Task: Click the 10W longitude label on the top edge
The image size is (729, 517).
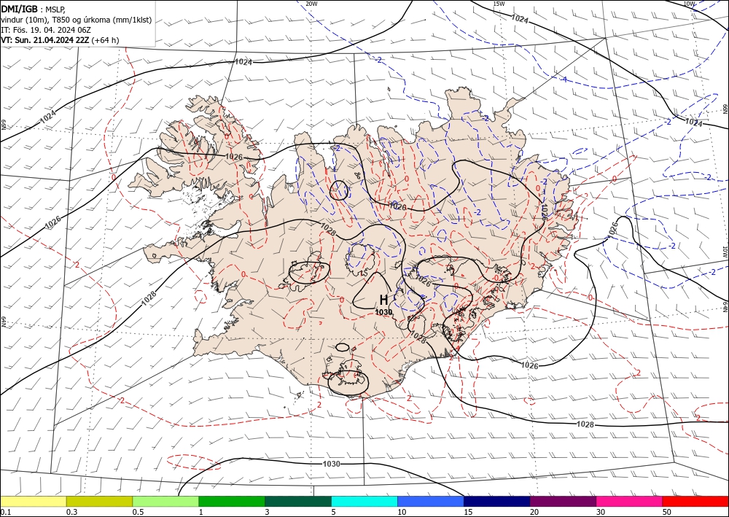Action: (690, 4)
